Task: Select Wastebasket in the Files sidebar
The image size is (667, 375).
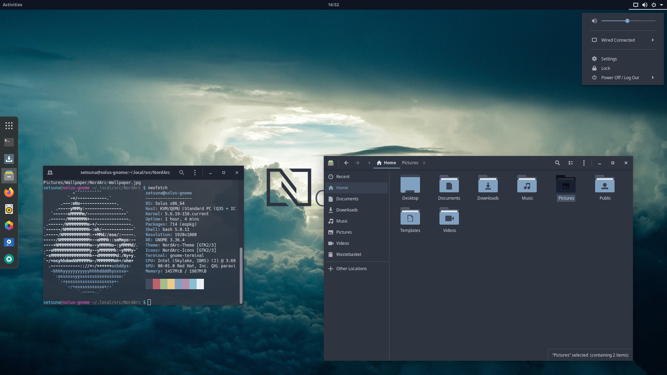Action: 348,254
